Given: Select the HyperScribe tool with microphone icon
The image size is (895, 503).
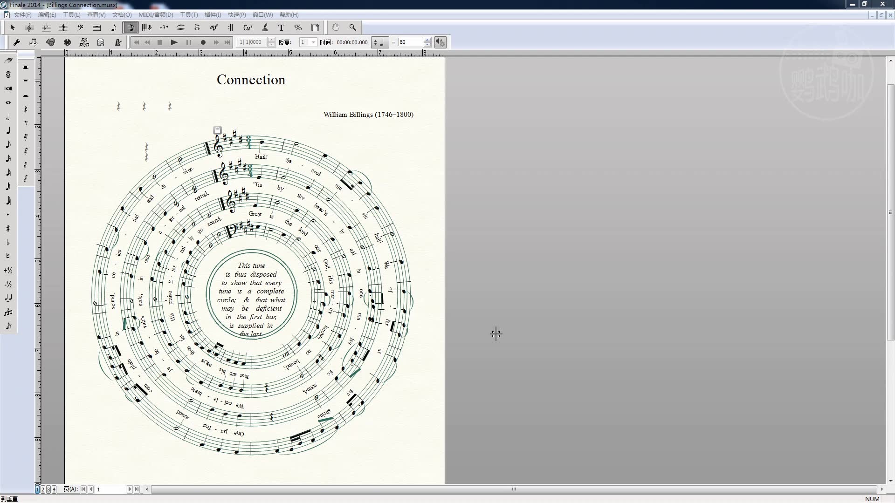Looking at the screenshot, I should [x=147, y=27].
